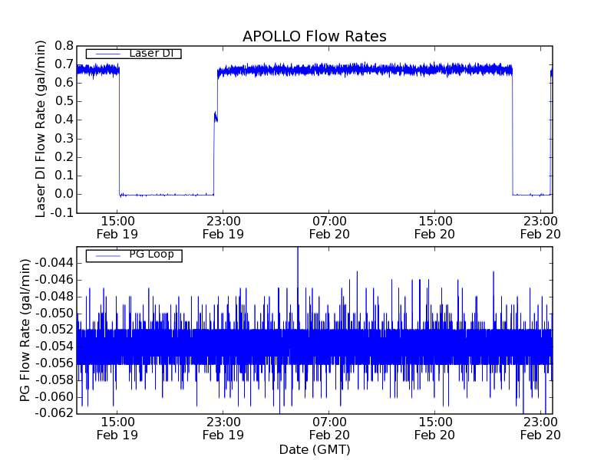
Task: Click "07:00 Feb 20" under the PG Loop plot
Action: tap(329, 429)
